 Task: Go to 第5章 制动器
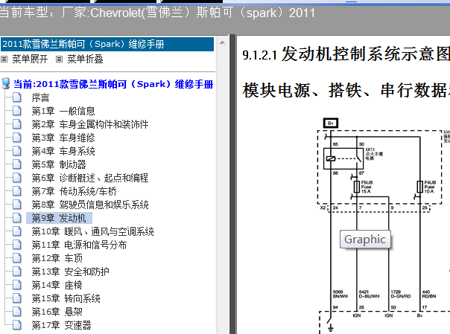pos(59,164)
